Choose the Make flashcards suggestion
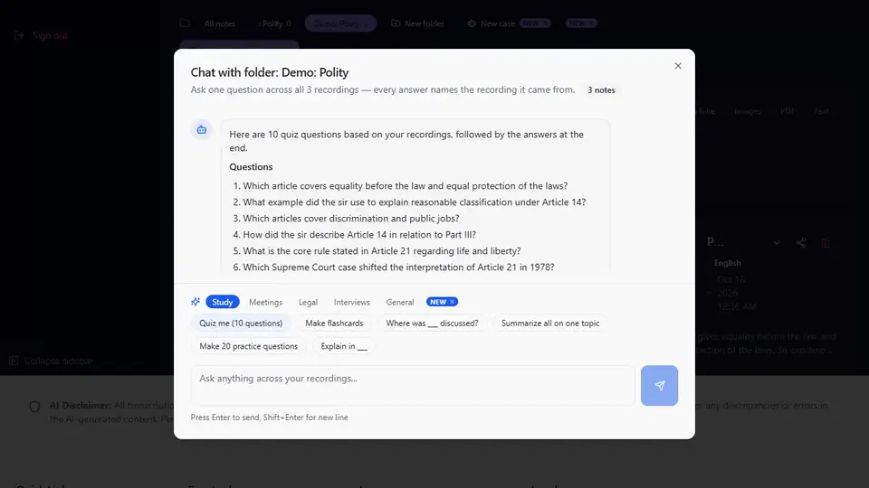Screen dimensions: 869x488 pyautogui.click(x=334, y=324)
